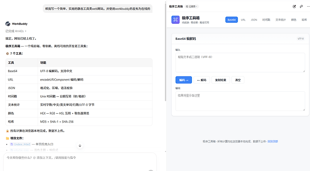Open the 云服务 dropdown chip
This screenshot has height=171, width=310.
(191, 7)
